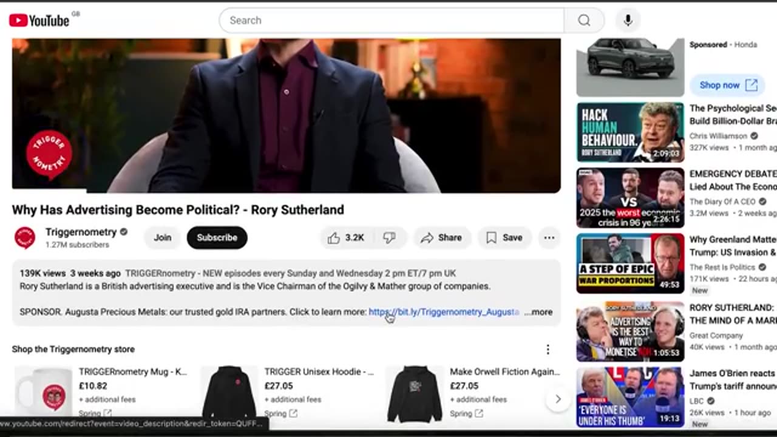Dislike the video with the thumbs-down icon
Image resolution: width=777 pixels, height=437 pixels.
tap(390, 238)
